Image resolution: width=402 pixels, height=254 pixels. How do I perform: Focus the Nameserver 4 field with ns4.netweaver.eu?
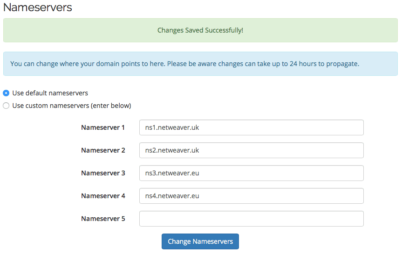pos(251,196)
